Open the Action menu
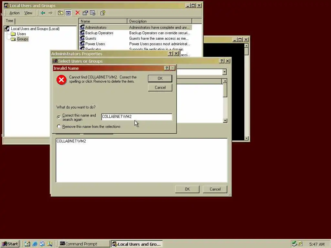This screenshot has width=331, height=248. click(x=14, y=13)
